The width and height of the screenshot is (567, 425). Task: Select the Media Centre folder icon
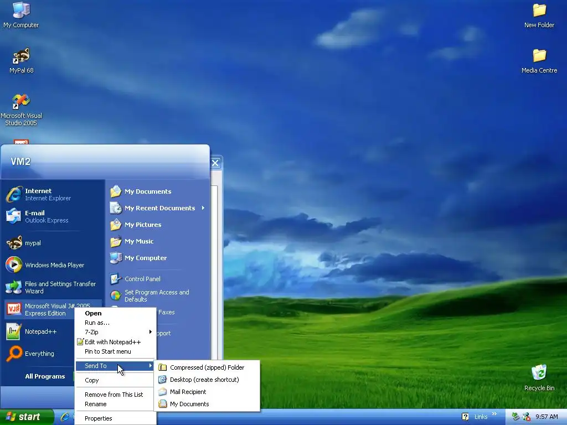coord(539,61)
